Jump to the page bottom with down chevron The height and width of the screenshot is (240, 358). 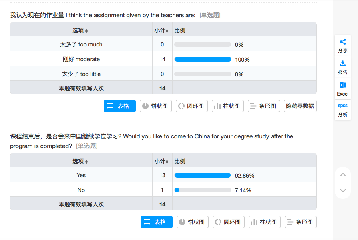(343, 190)
